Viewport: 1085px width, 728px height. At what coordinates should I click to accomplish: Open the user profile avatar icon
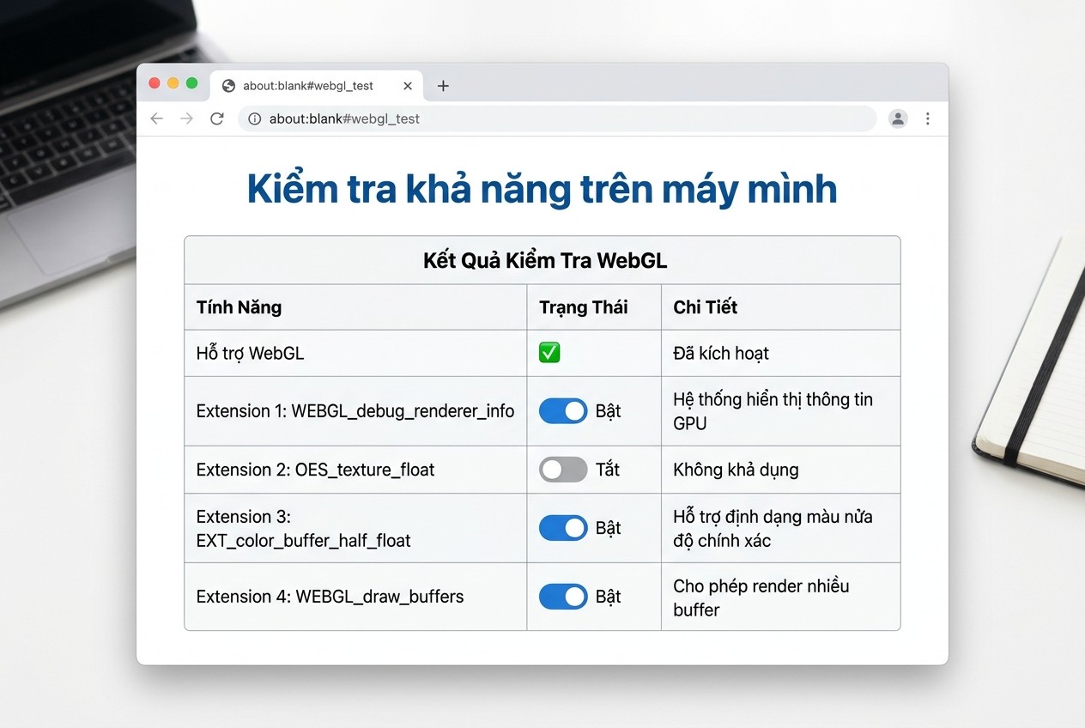(x=898, y=118)
